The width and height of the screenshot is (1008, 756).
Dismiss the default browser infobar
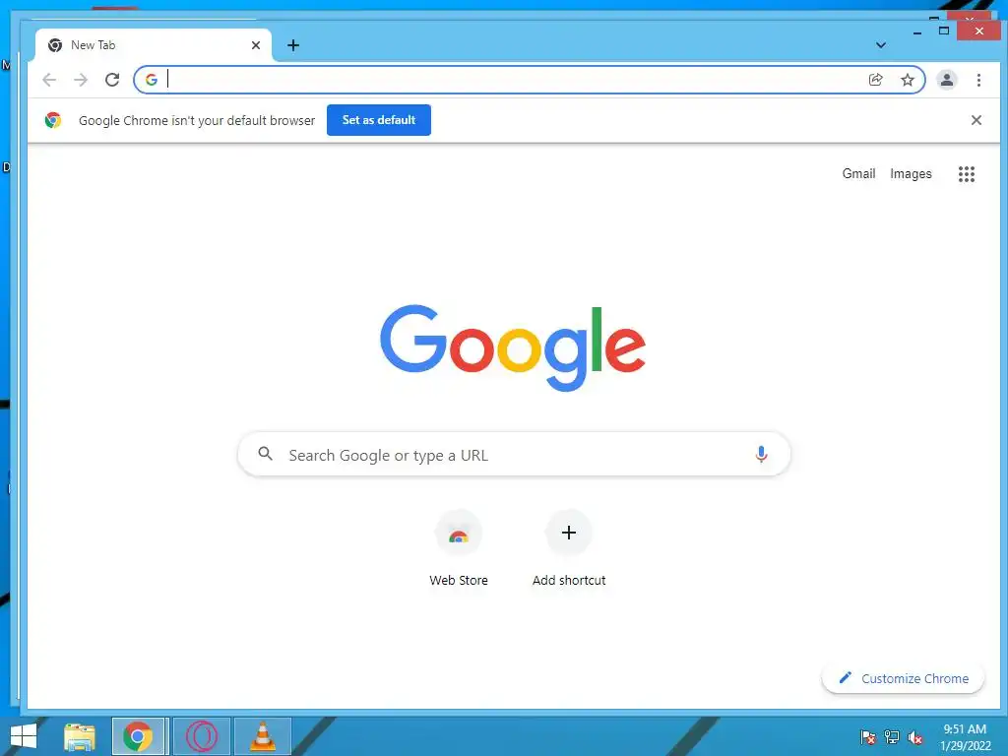976,120
